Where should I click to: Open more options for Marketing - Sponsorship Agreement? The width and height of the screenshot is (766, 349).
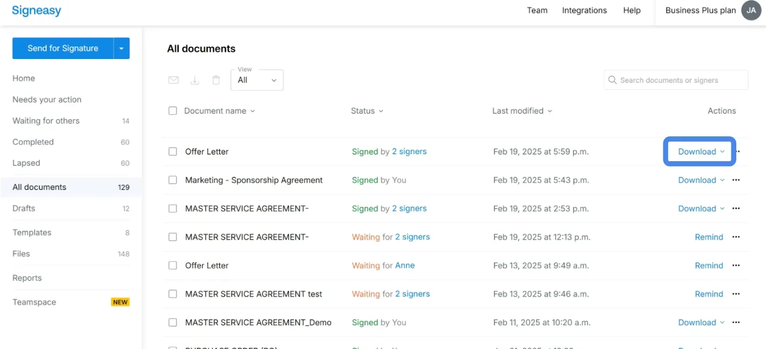[x=736, y=180]
